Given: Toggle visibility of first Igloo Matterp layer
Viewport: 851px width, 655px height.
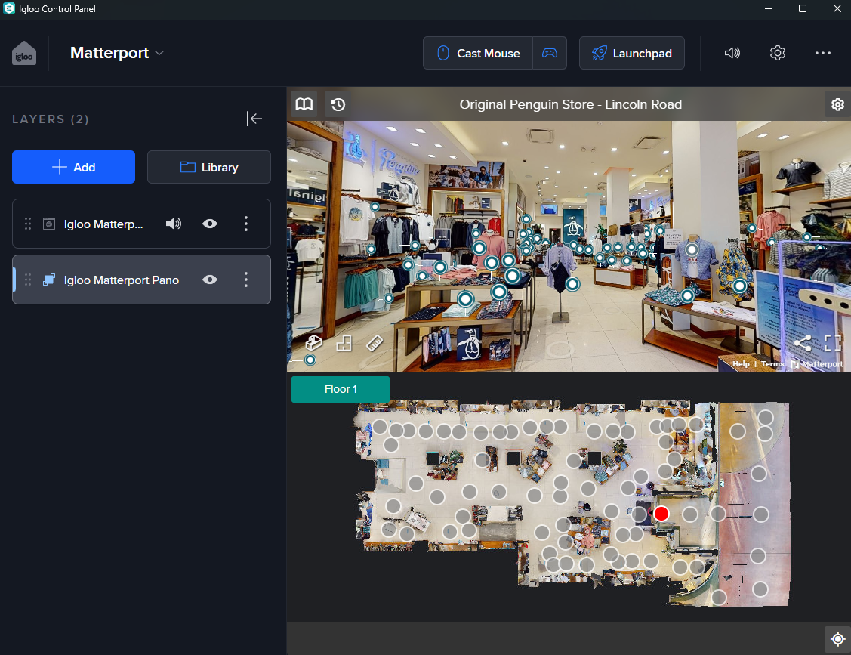Looking at the screenshot, I should click(x=210, y=224).
